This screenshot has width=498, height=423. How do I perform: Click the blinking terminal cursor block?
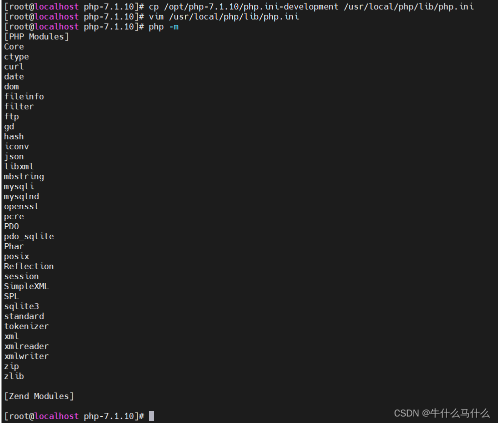tap(151, 416)
